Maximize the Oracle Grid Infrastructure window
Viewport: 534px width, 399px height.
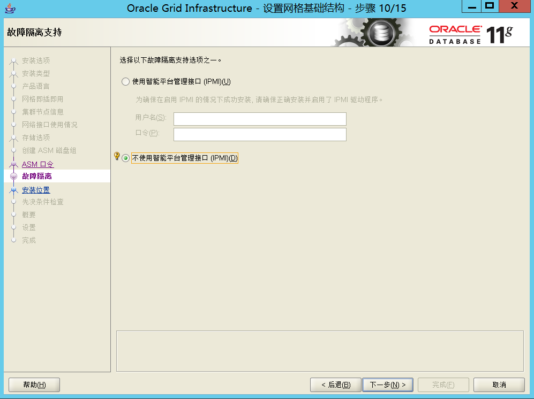[x=490, y=6]
